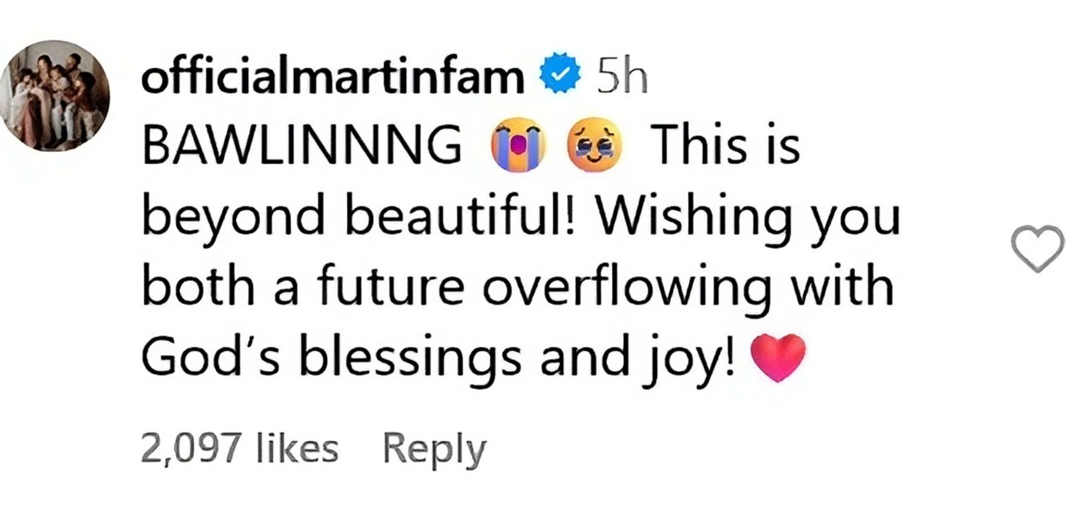
Task: Expand the list of users who liked
Action: point(239,446)
